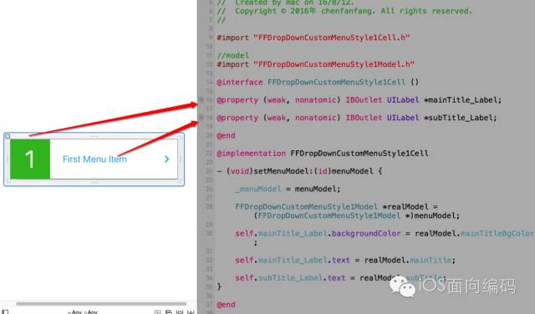Open the Stack button in canvas bar

pos(157,312)
